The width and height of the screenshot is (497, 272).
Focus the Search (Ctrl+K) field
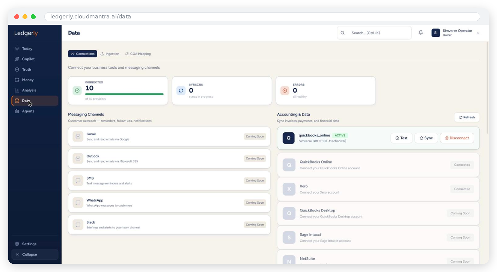click(375, 33)
